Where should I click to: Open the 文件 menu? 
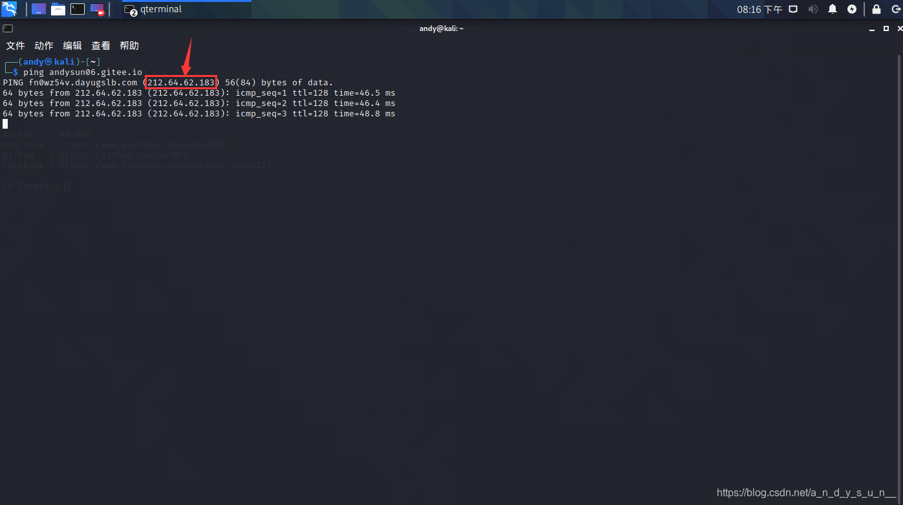click(16, 46)
